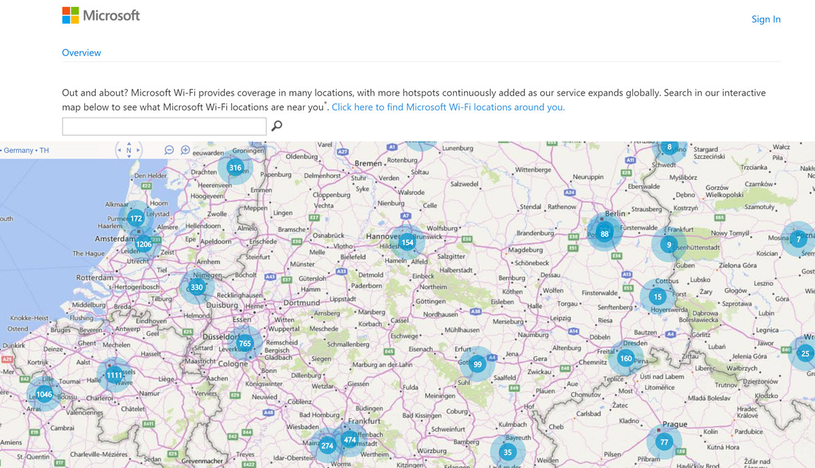Image resolution: width=815 pixels, height=468 pixels.
Task: Focus the location search input field
Action: 164,126
